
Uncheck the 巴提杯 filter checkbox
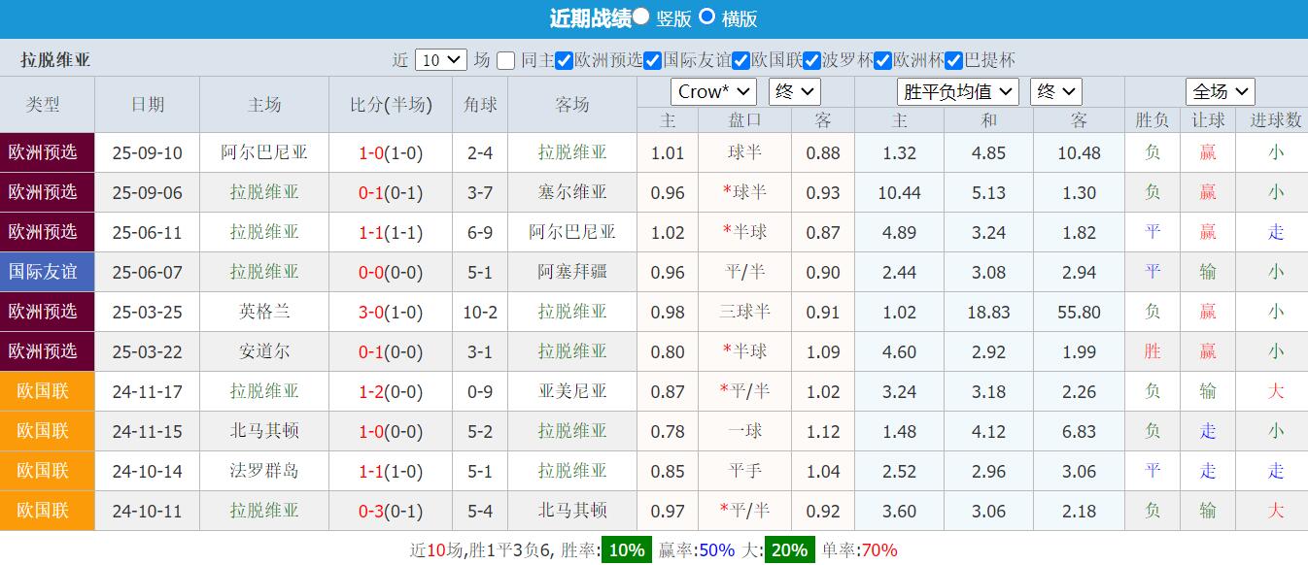point(953,59)
